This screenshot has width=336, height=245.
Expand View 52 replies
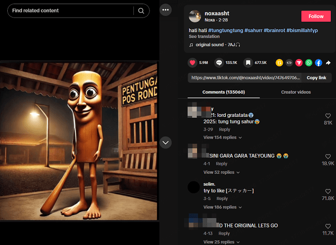221,172
